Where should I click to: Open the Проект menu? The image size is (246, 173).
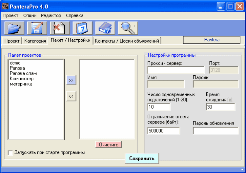[11, 15]
